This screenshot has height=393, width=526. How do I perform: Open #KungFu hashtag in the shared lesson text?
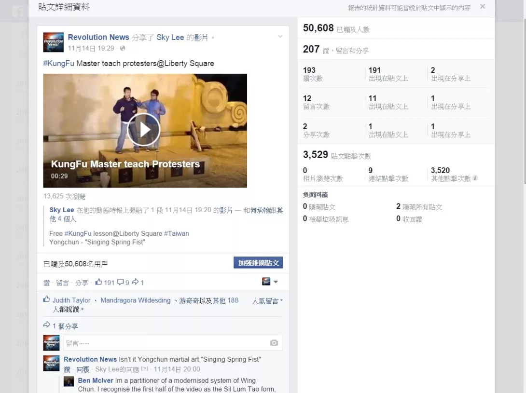tap(78, 233)
